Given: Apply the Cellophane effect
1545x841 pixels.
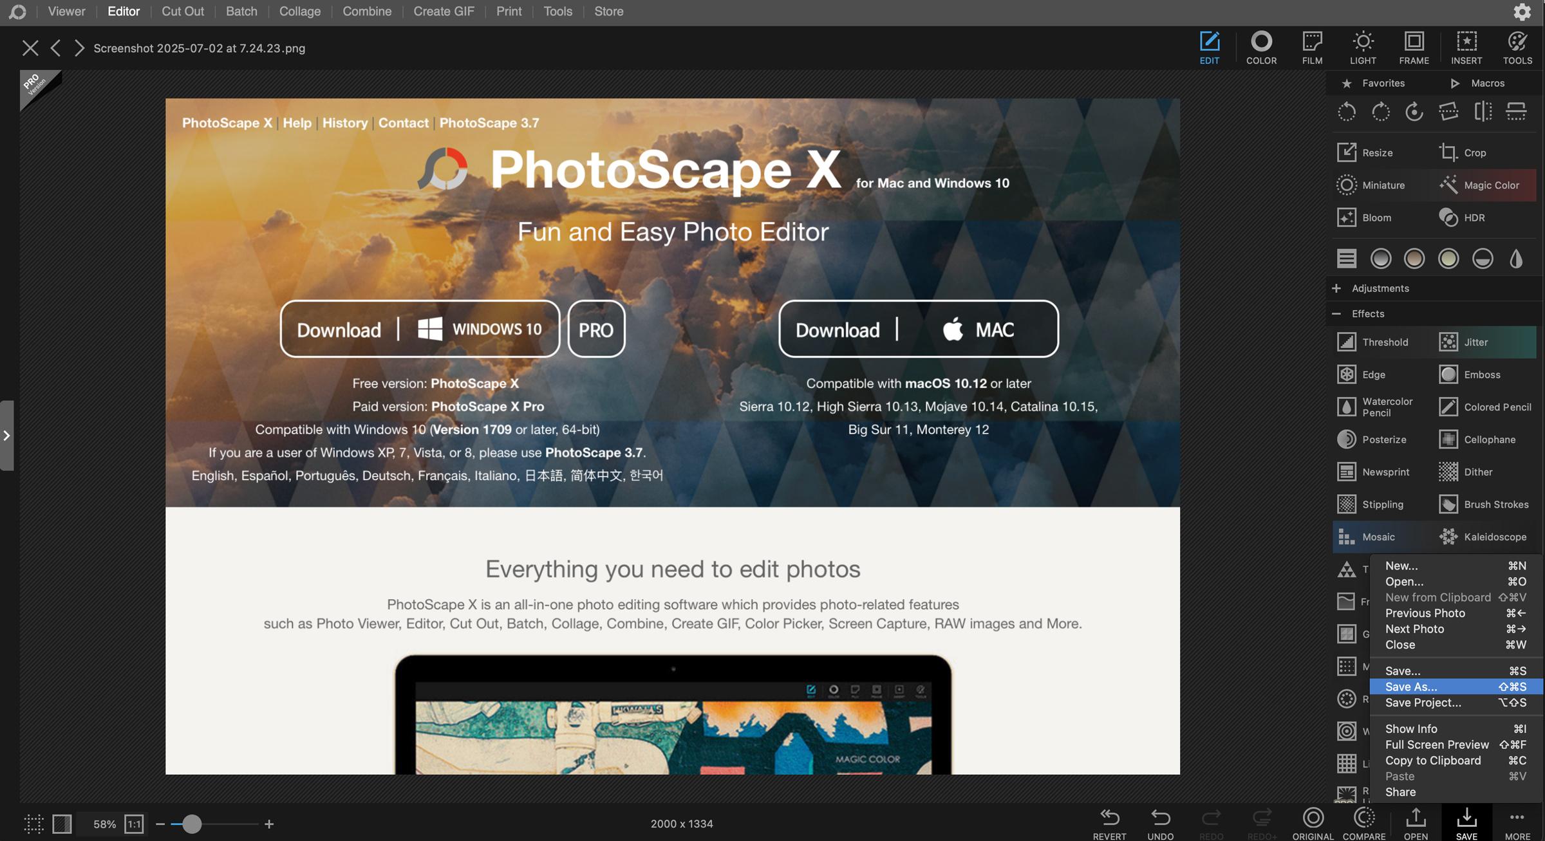Looking at the screenshot, I should pos(1477,439).
